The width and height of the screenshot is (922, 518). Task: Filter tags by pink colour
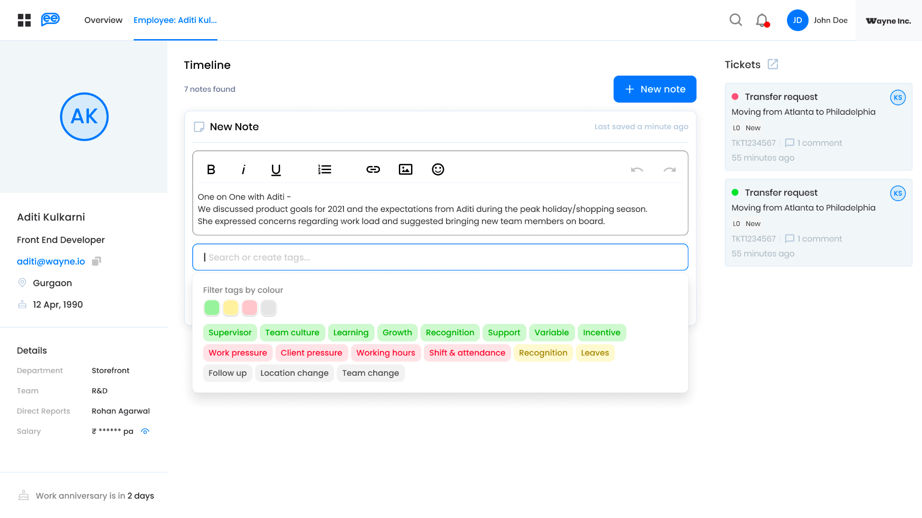249,308
